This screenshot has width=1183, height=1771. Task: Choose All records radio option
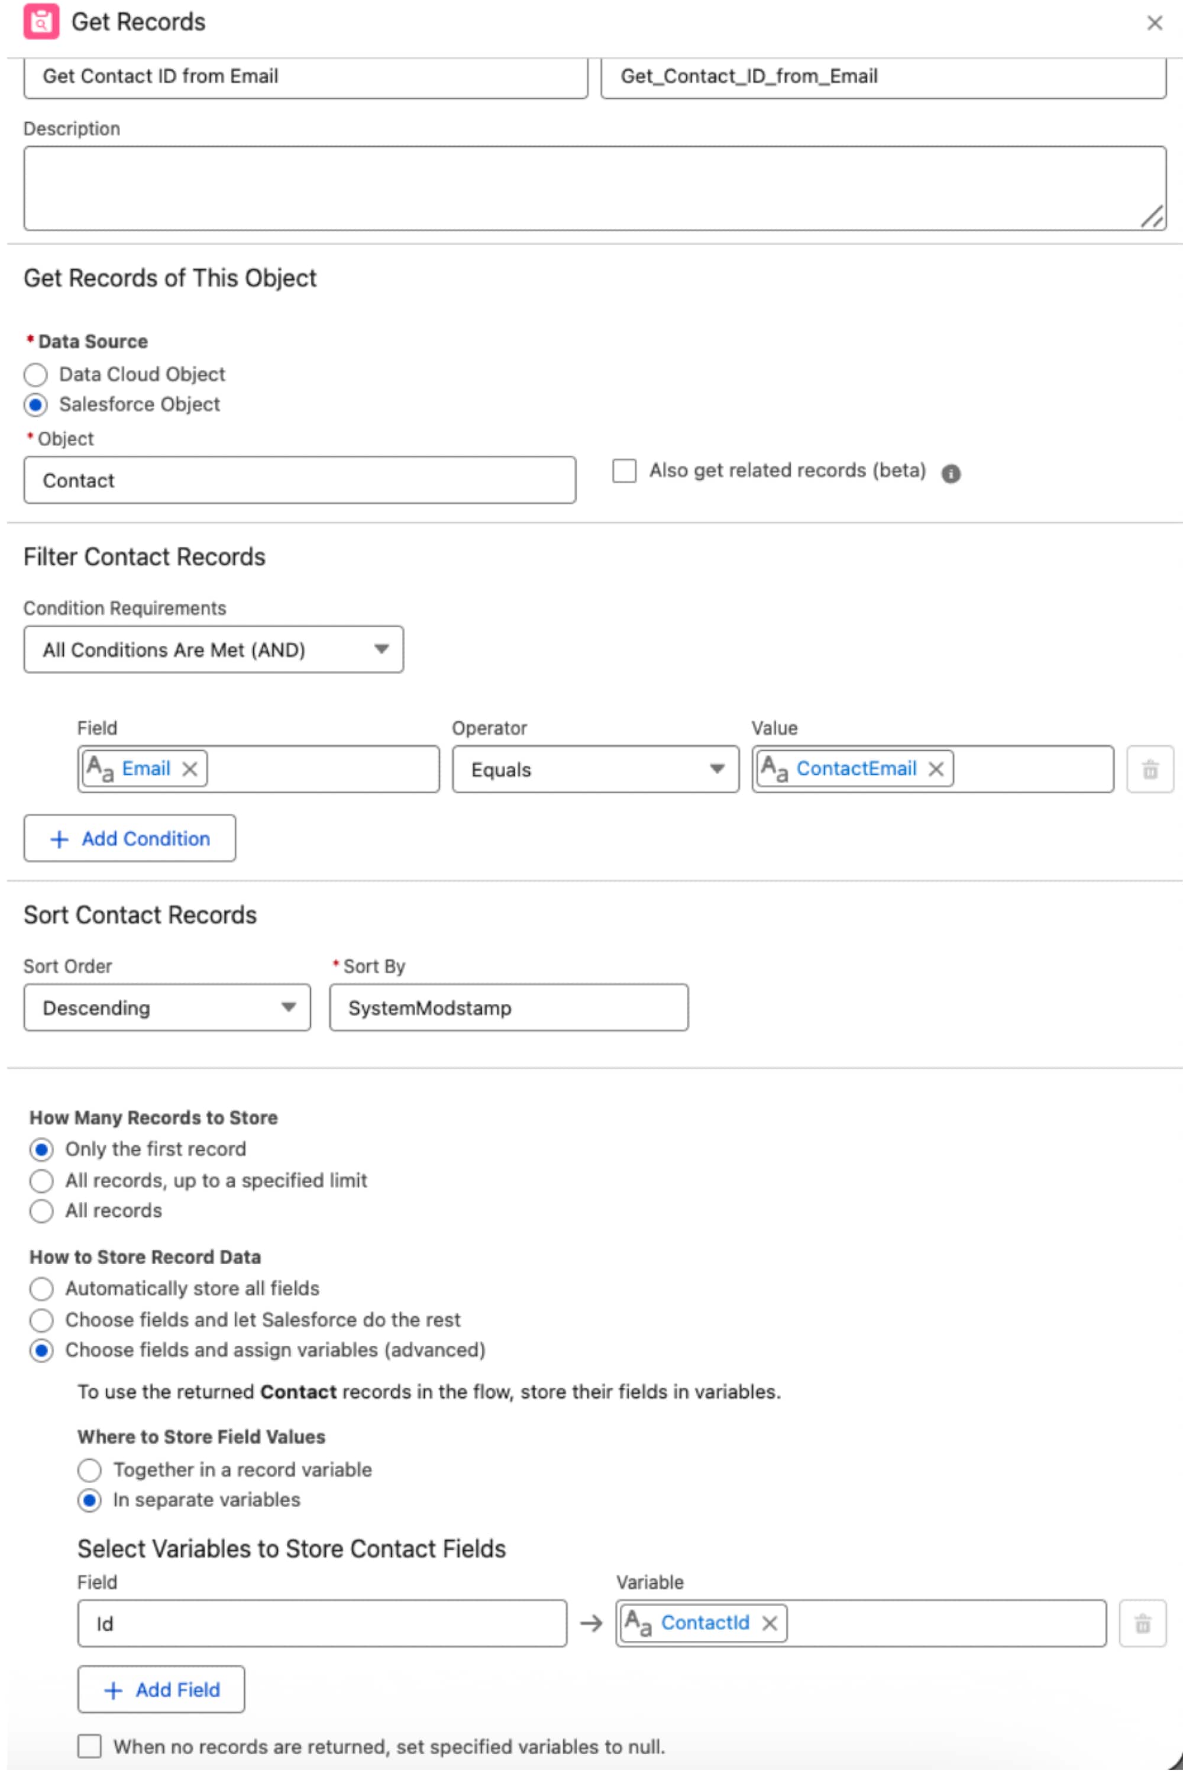coord(41,1211)
